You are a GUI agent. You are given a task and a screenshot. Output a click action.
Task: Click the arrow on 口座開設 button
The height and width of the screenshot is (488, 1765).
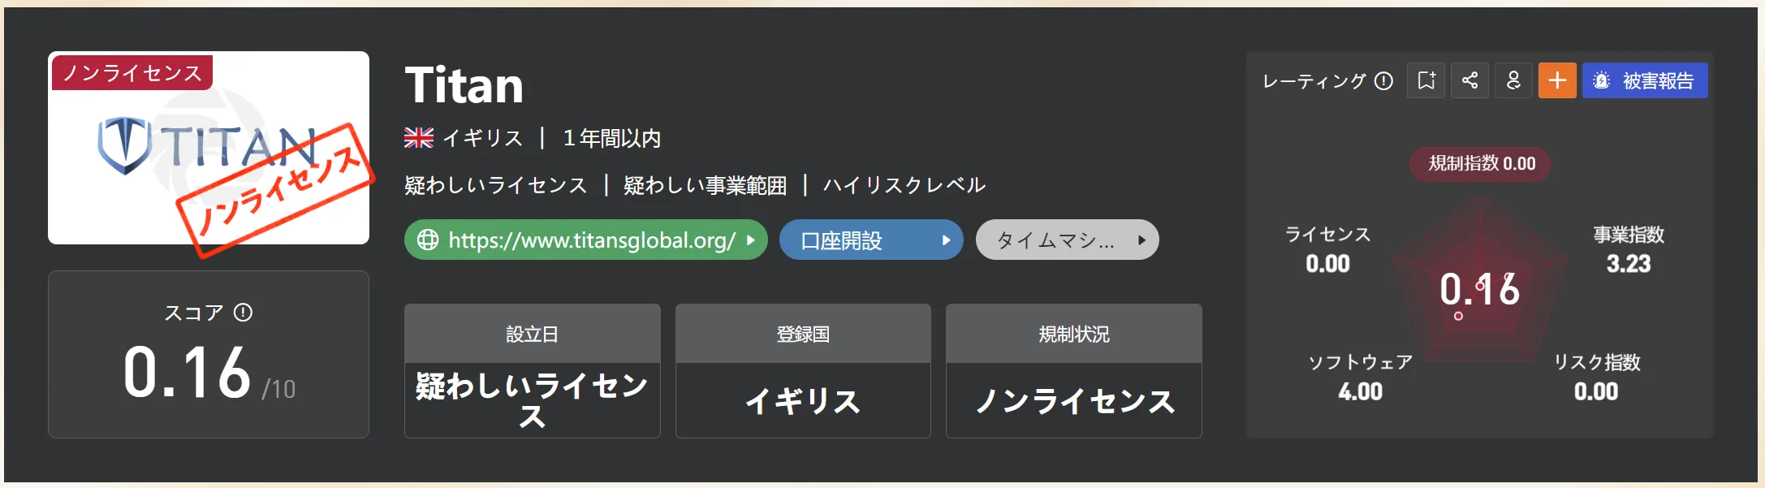click(945, 240)
